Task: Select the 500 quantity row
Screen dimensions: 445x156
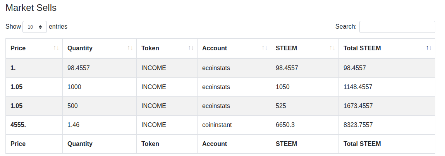Action: pyautogui.click(x=220, y=106)
